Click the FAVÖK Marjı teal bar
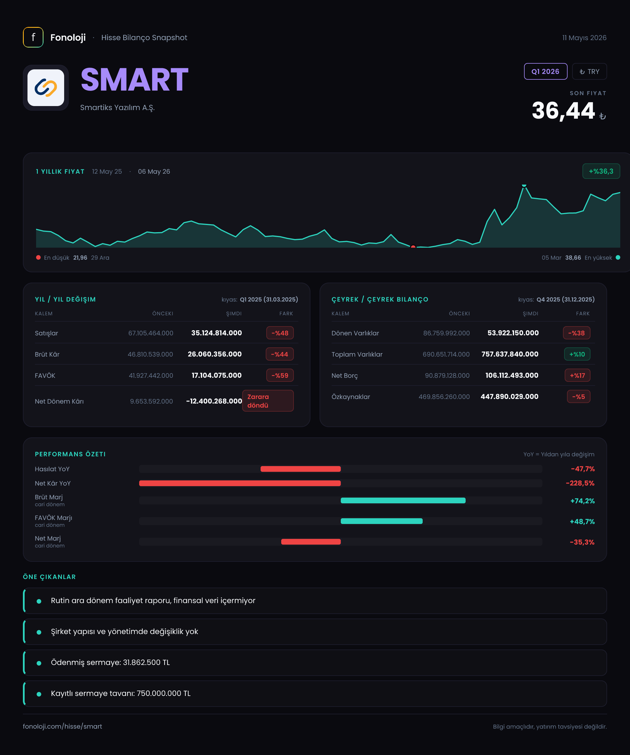 (x=381, y=521)
